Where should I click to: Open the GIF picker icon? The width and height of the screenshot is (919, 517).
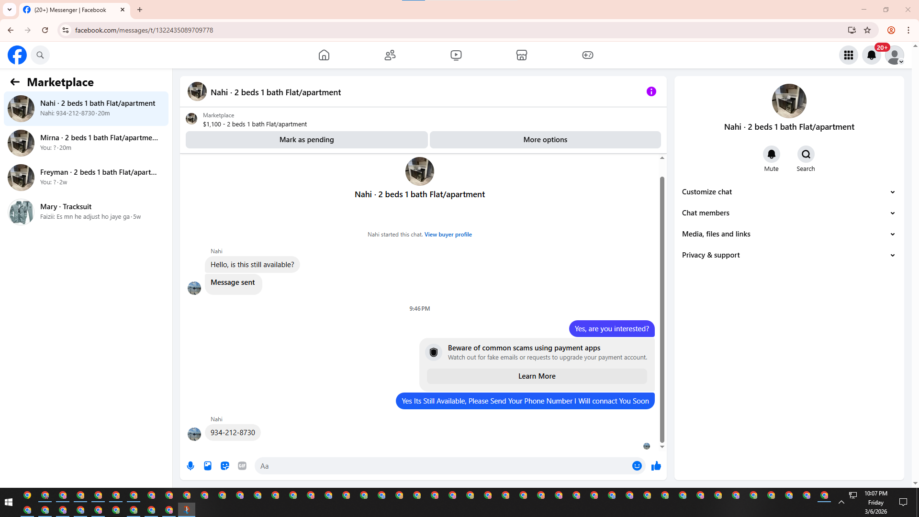point(242,466)
